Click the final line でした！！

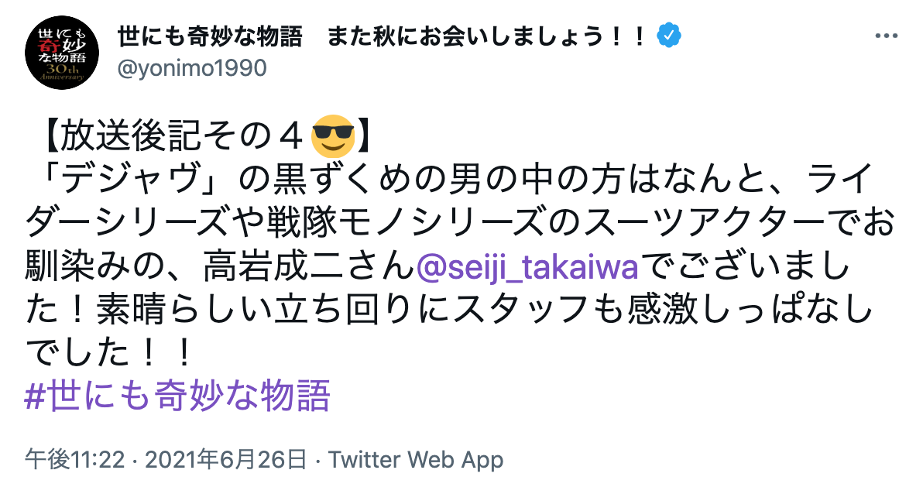click(x=110, y=352)
